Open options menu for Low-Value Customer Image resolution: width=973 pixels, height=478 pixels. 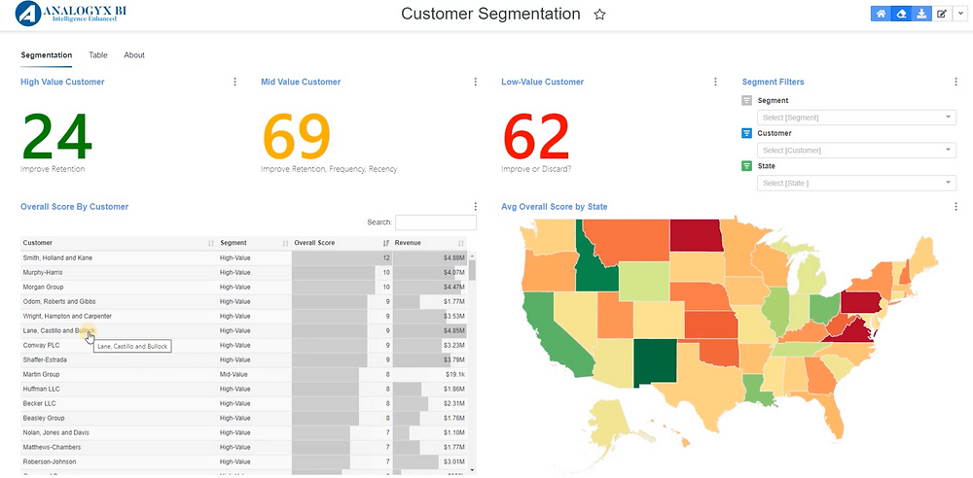(715, 82)
